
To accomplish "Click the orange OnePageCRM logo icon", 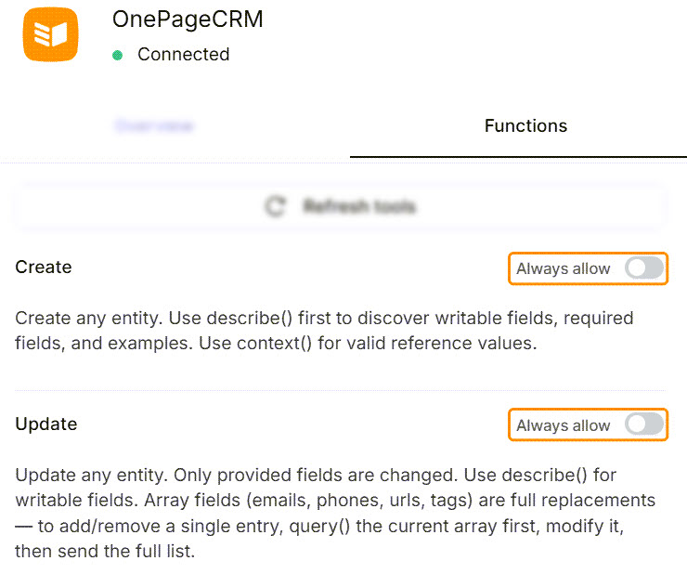I will click(50, 34).
